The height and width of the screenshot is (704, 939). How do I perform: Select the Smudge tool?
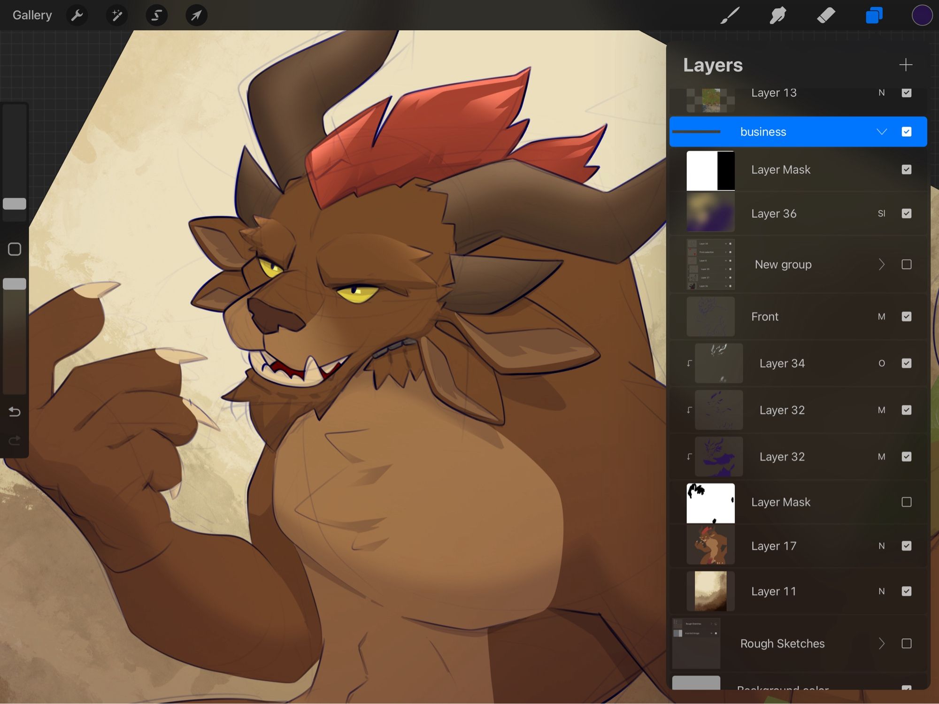pyautogui.click(x=778, y=15)
